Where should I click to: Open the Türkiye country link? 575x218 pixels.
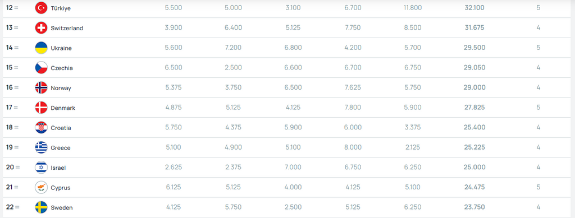pos(61,8)
